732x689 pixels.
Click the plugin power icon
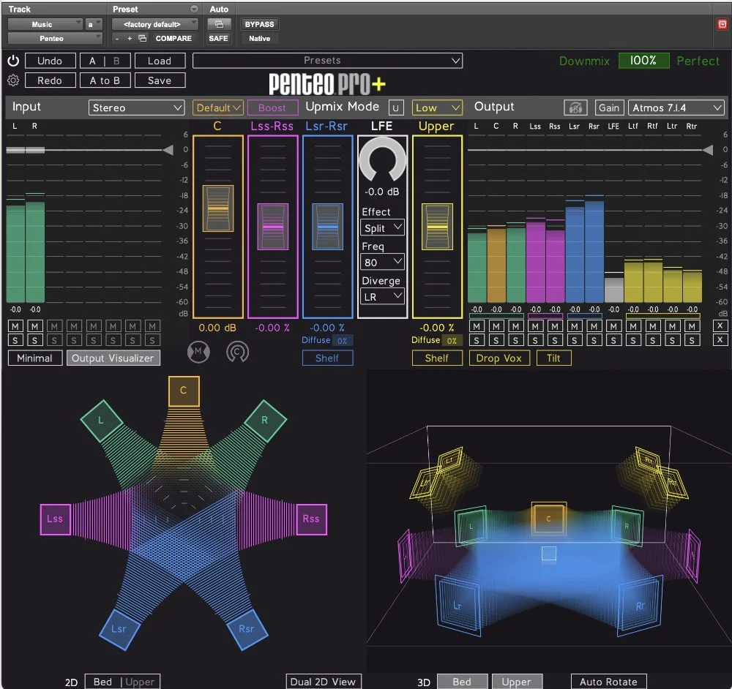coord(13,61)
